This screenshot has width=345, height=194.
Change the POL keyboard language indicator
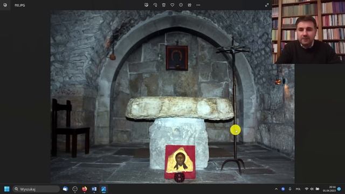pos(298,189)
